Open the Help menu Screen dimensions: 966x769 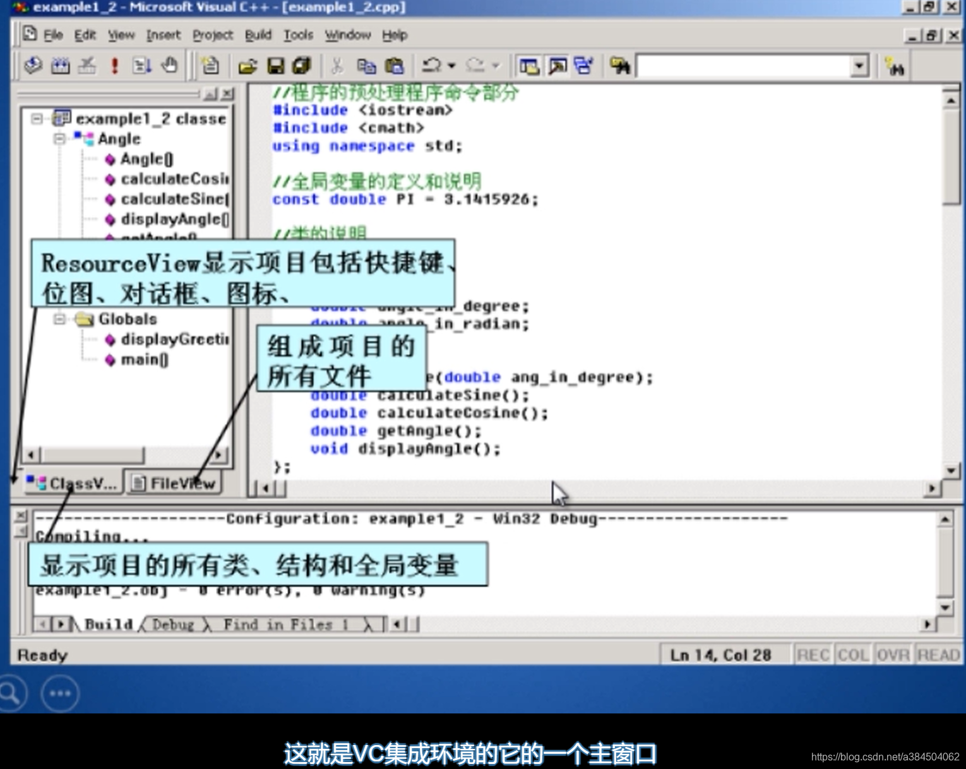pyautogui.click(x=395, y=35)
